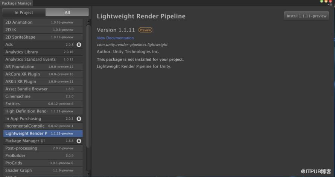Click the package list vertical scrollbar
The width and height of the screenshot is (335, 177).
click(88, 86)
